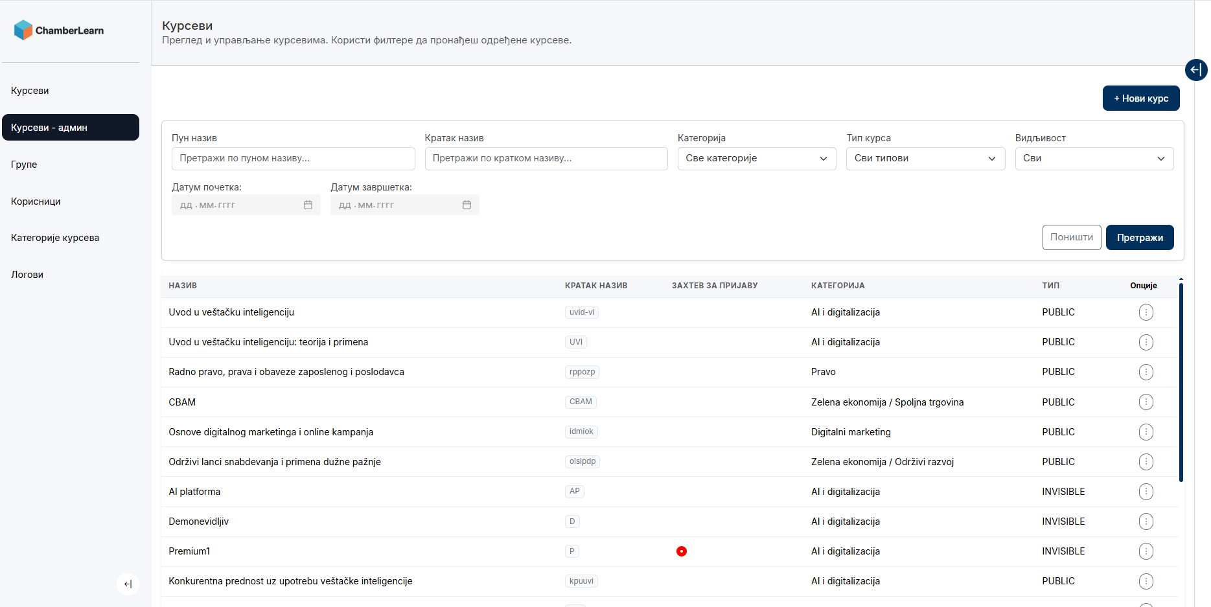Click the Претражи search button
Viewport: 1211px width, 607px height.
(1140, 238)
